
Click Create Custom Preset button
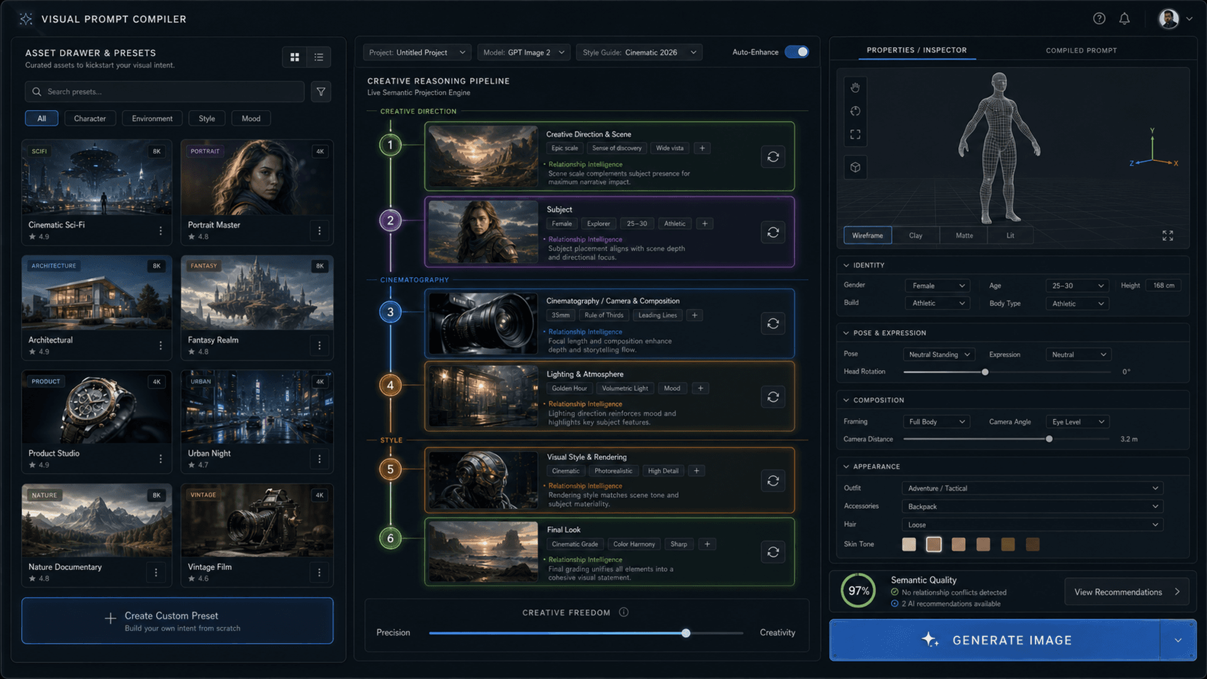(x=177, y=621)
